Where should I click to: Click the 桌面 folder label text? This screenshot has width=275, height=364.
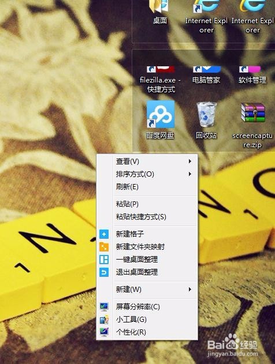point(160,20)
